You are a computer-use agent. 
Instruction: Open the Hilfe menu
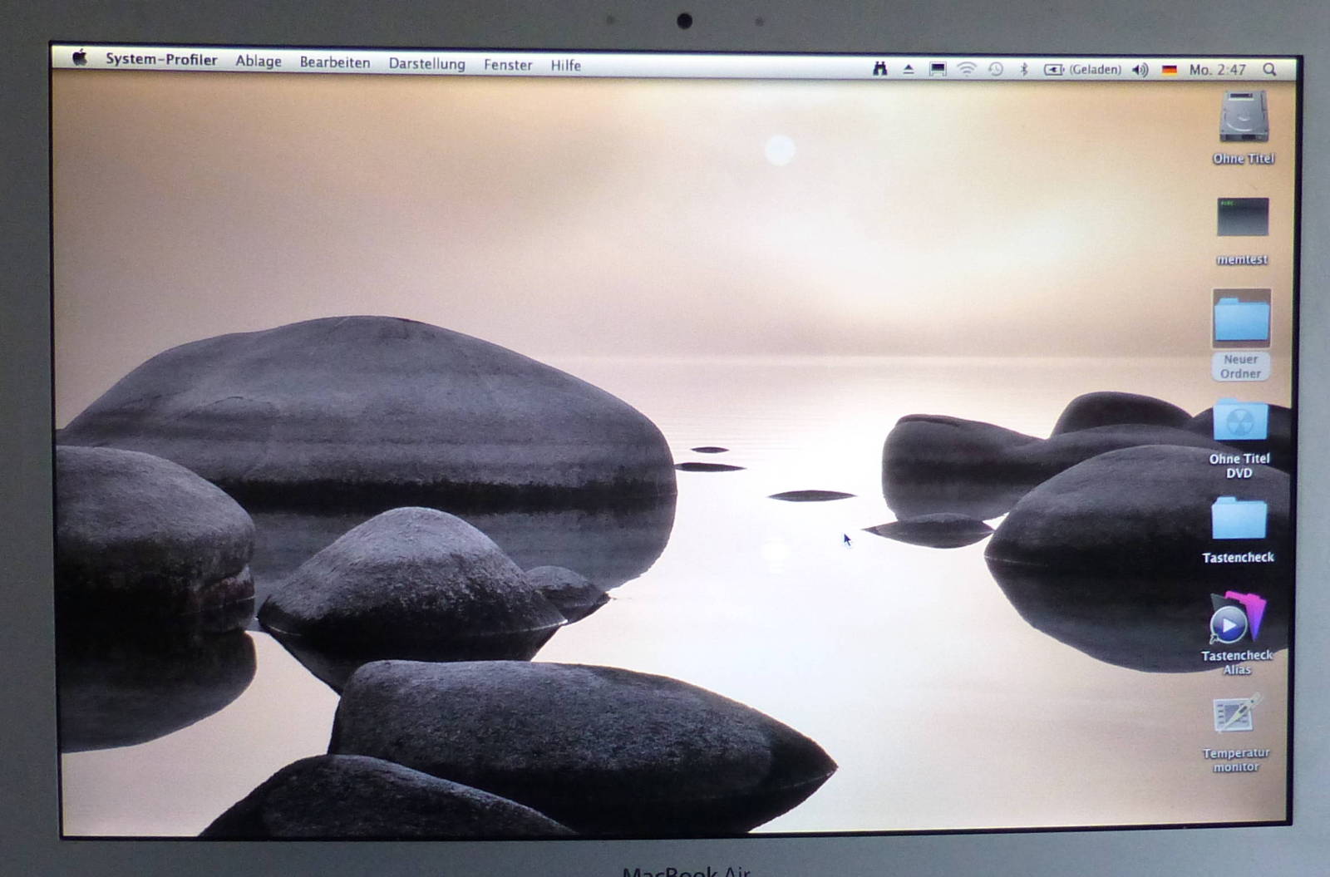(565, 66)
